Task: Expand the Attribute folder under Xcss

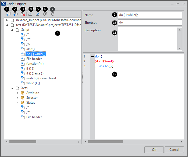Action: click(x=17, y=93)
